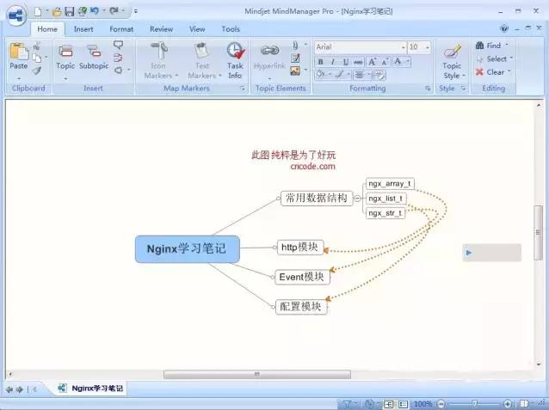Open a file using the folder icon
549x410 pixels.
pos(57,12)
